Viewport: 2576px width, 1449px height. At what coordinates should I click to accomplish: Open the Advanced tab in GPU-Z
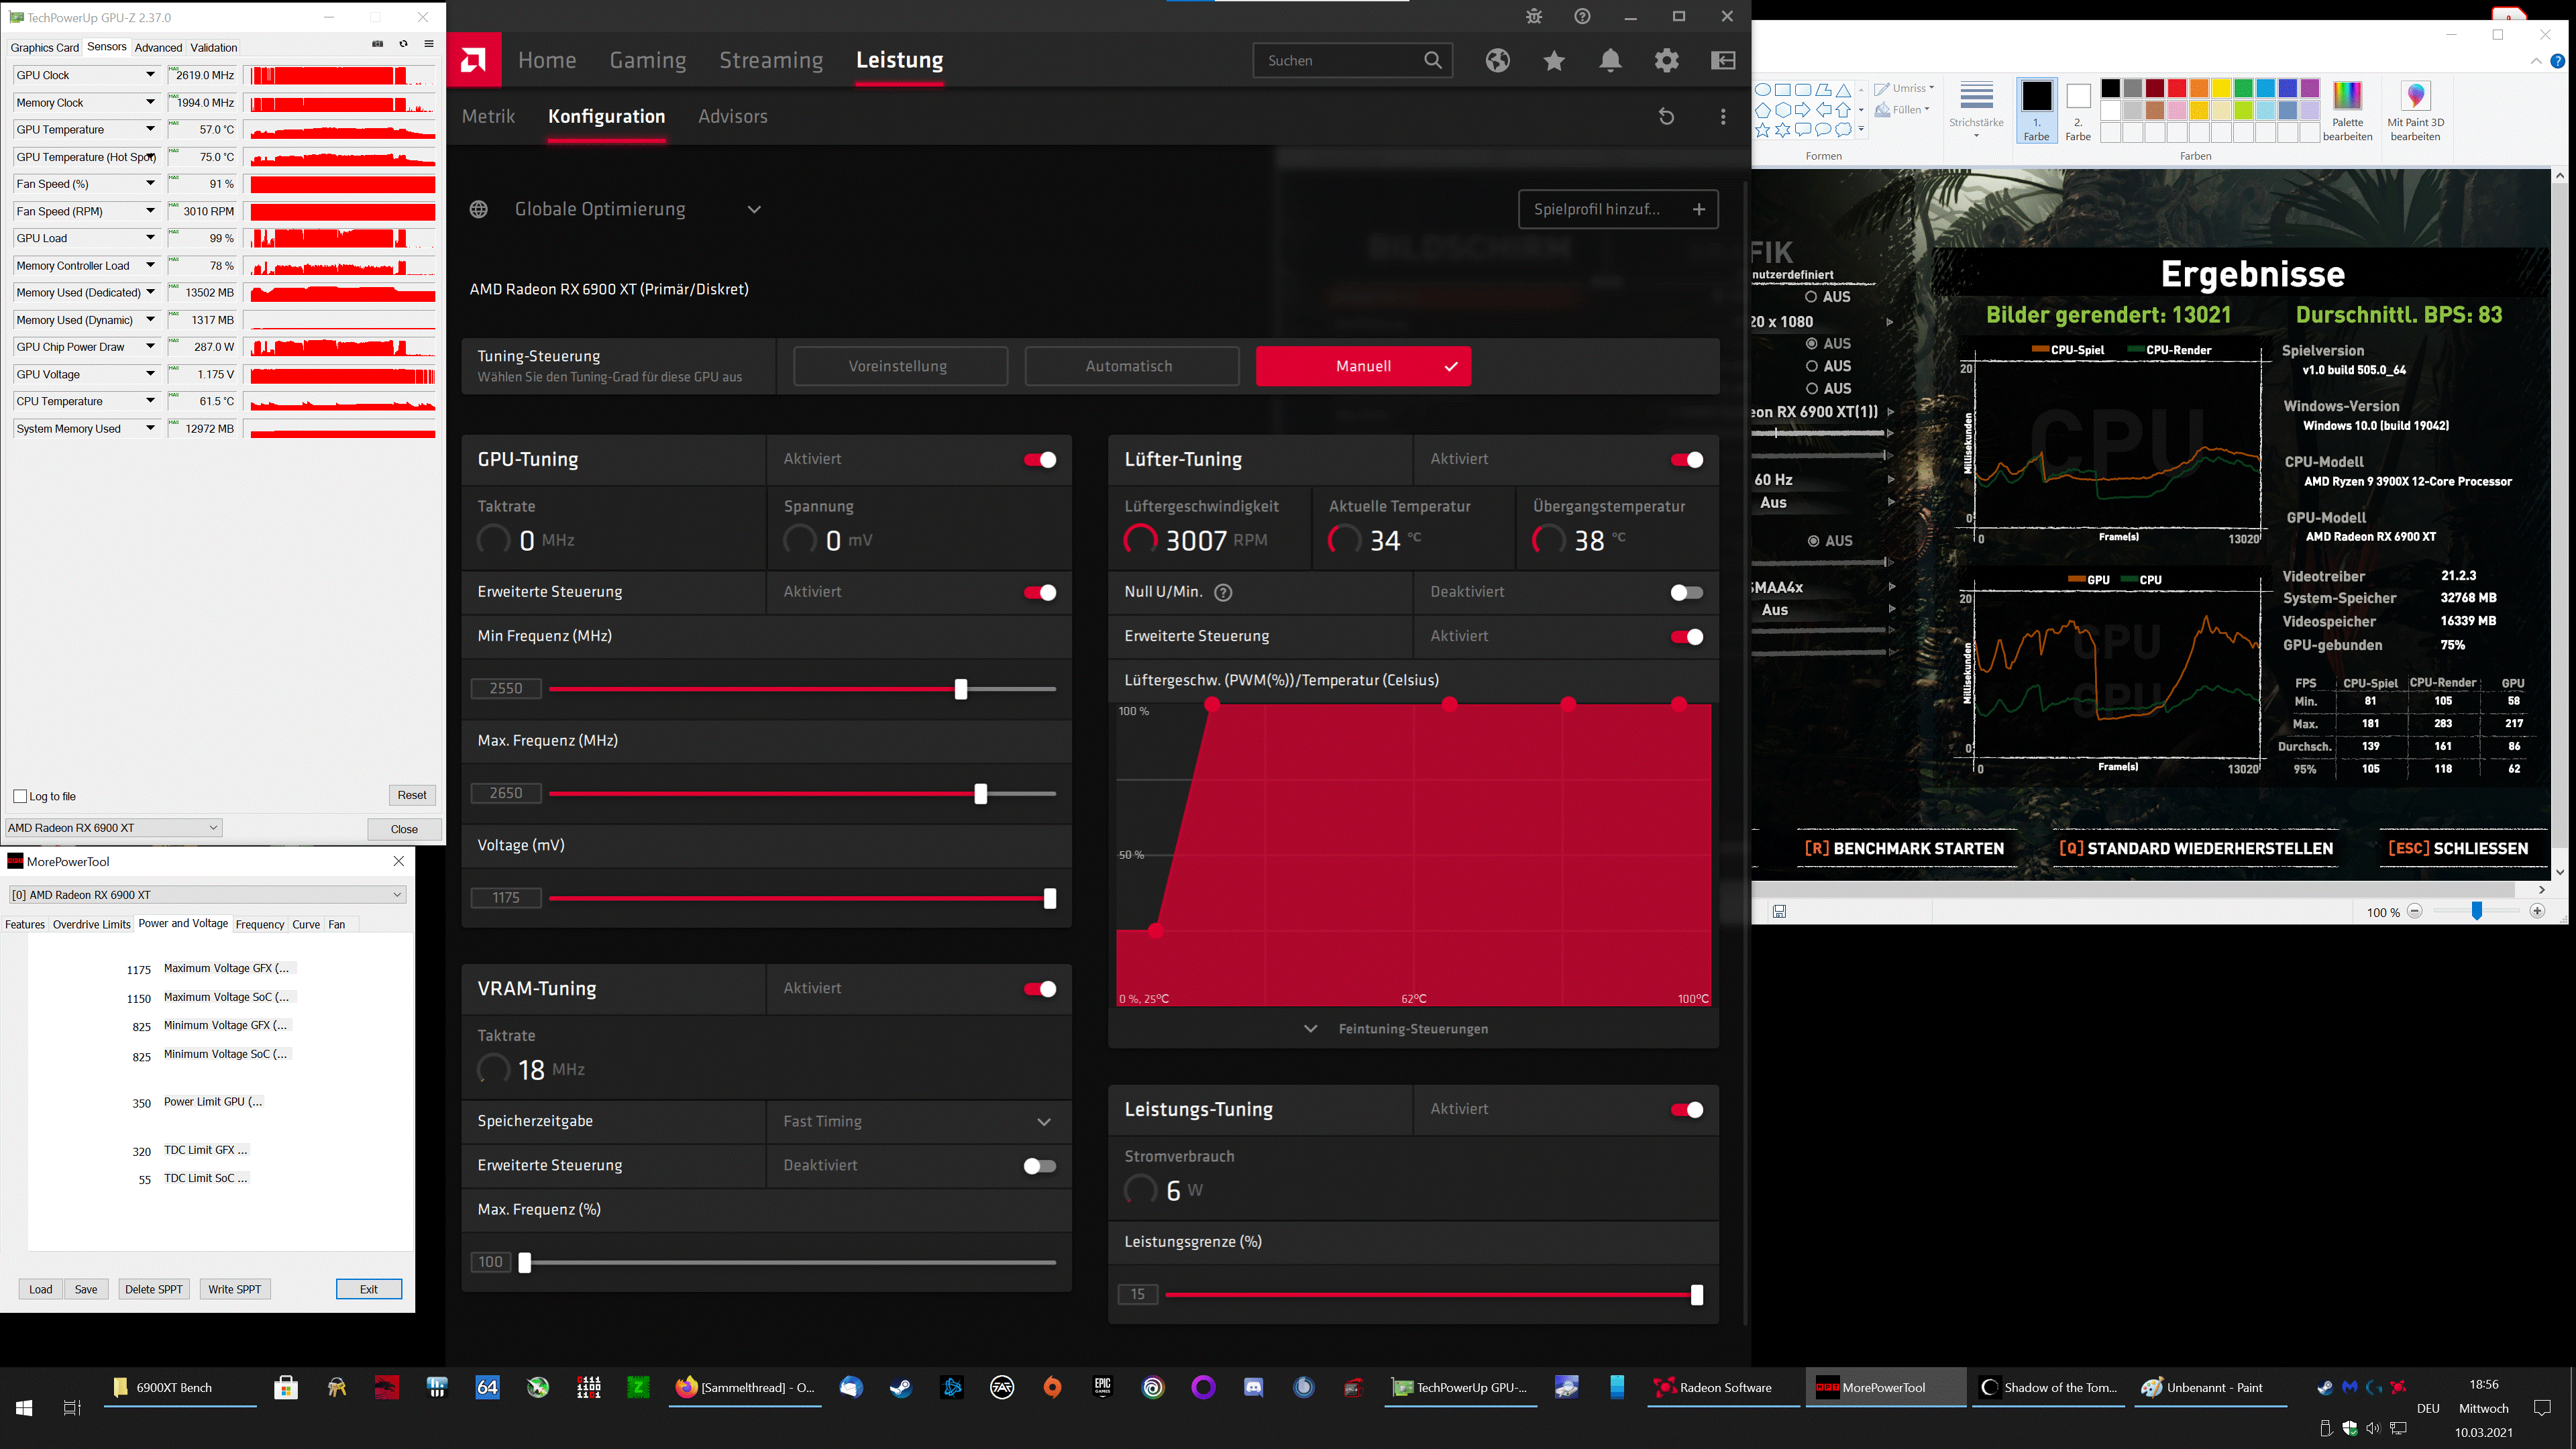point(158,47)
